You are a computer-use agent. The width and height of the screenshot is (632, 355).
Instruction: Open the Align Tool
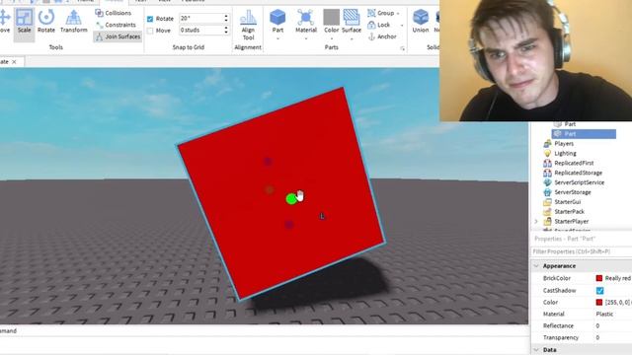pos(248,25)
